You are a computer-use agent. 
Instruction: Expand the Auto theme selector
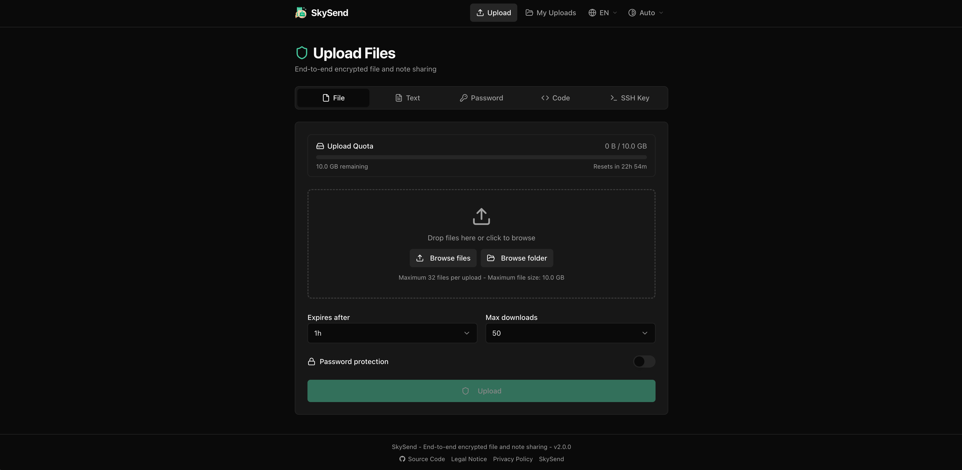pos(646,13)
